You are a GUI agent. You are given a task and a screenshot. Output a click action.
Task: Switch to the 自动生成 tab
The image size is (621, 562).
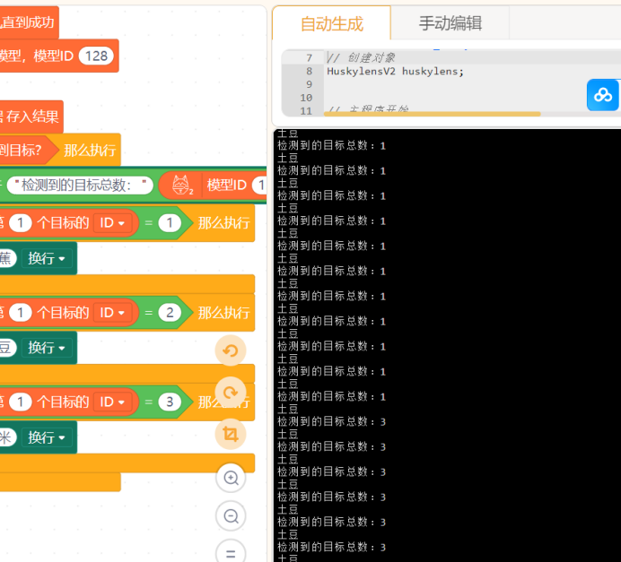(x=331, y=23)
